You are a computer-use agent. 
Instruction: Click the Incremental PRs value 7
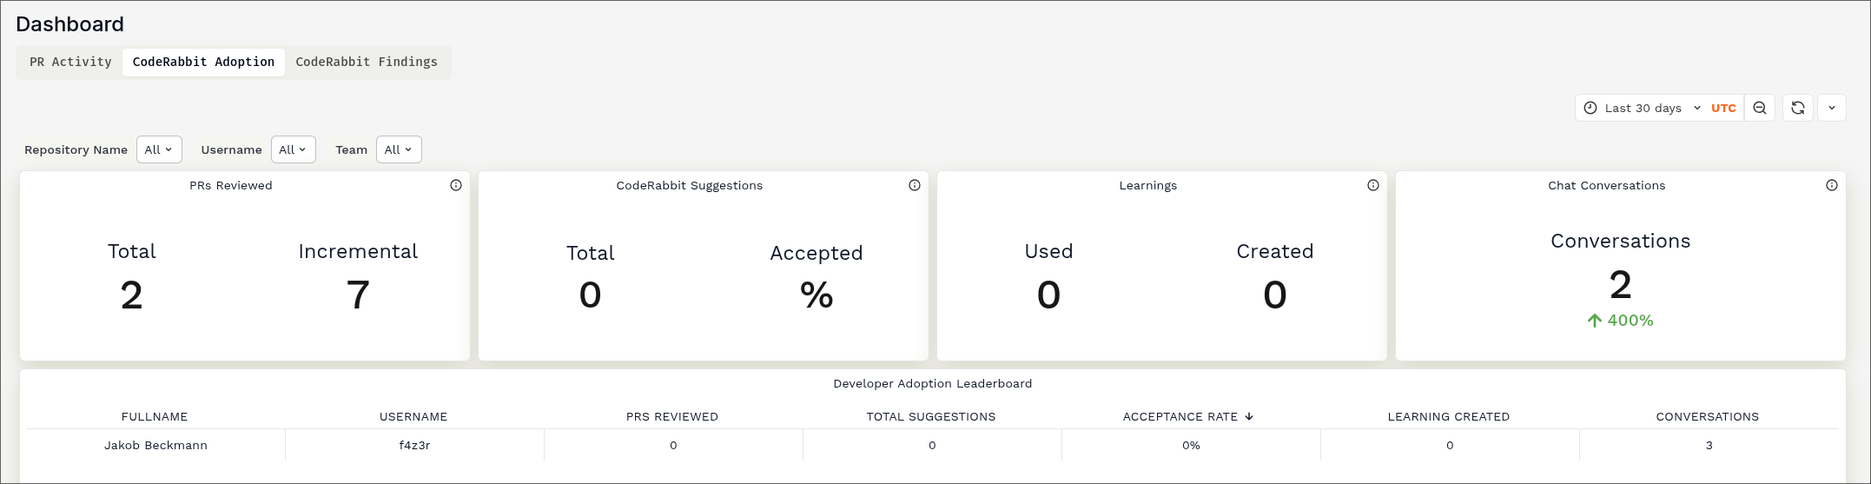358,295
